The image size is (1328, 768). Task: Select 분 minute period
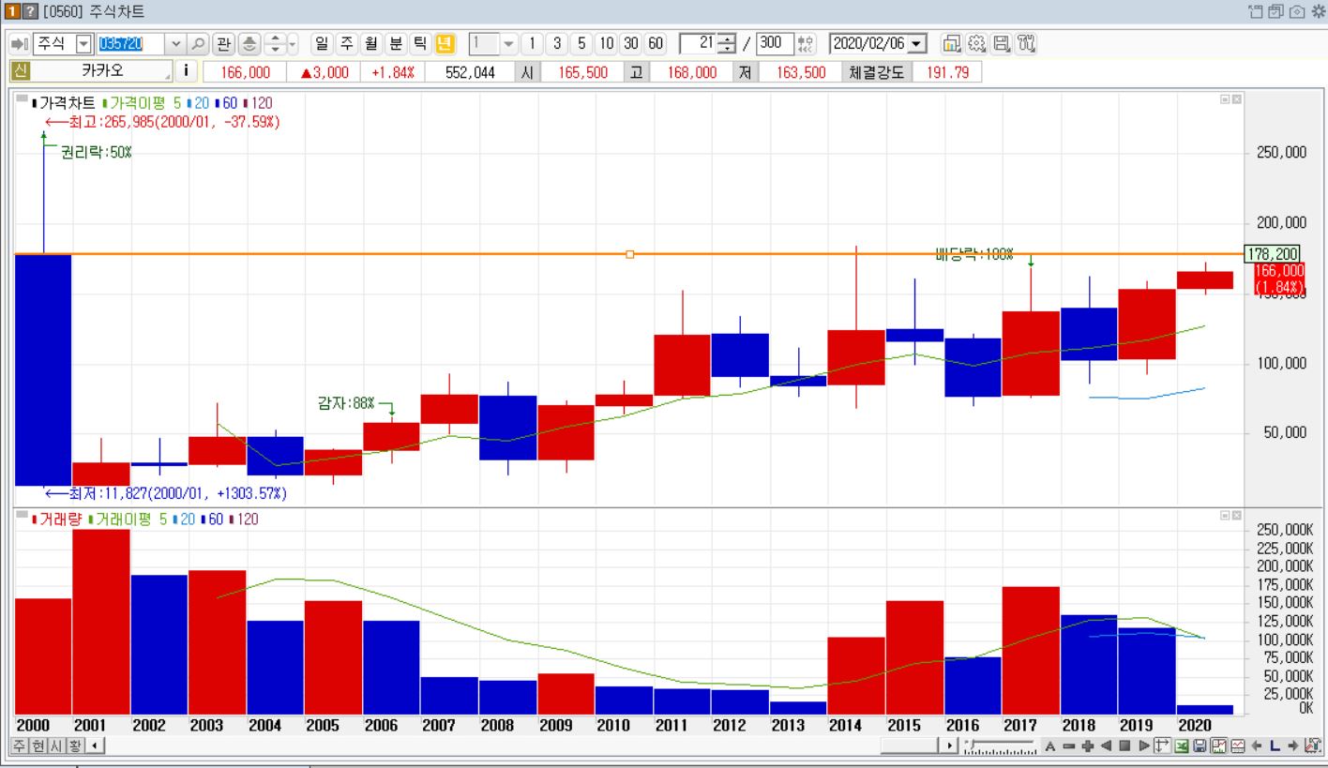pyautogui.click(x=396, y=44)
